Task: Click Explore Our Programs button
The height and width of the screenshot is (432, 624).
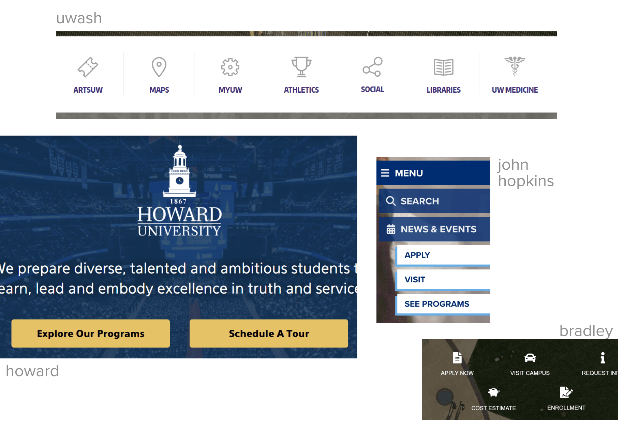Action: 91,334
